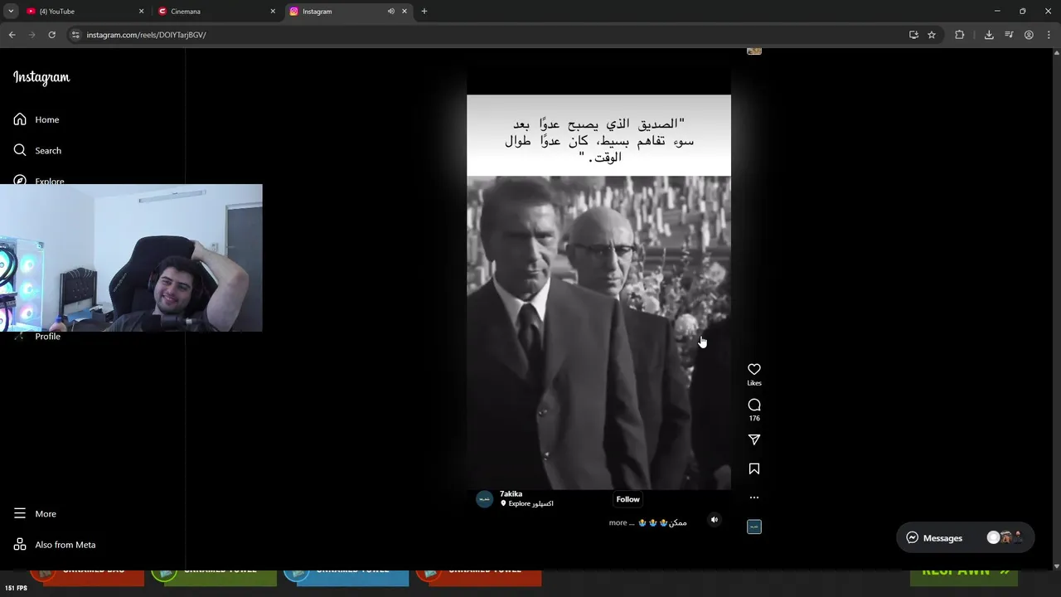This screenshot has width=1061, height=597.
Task: Switch to the Cinemana tab
Action: click(216, 12)
